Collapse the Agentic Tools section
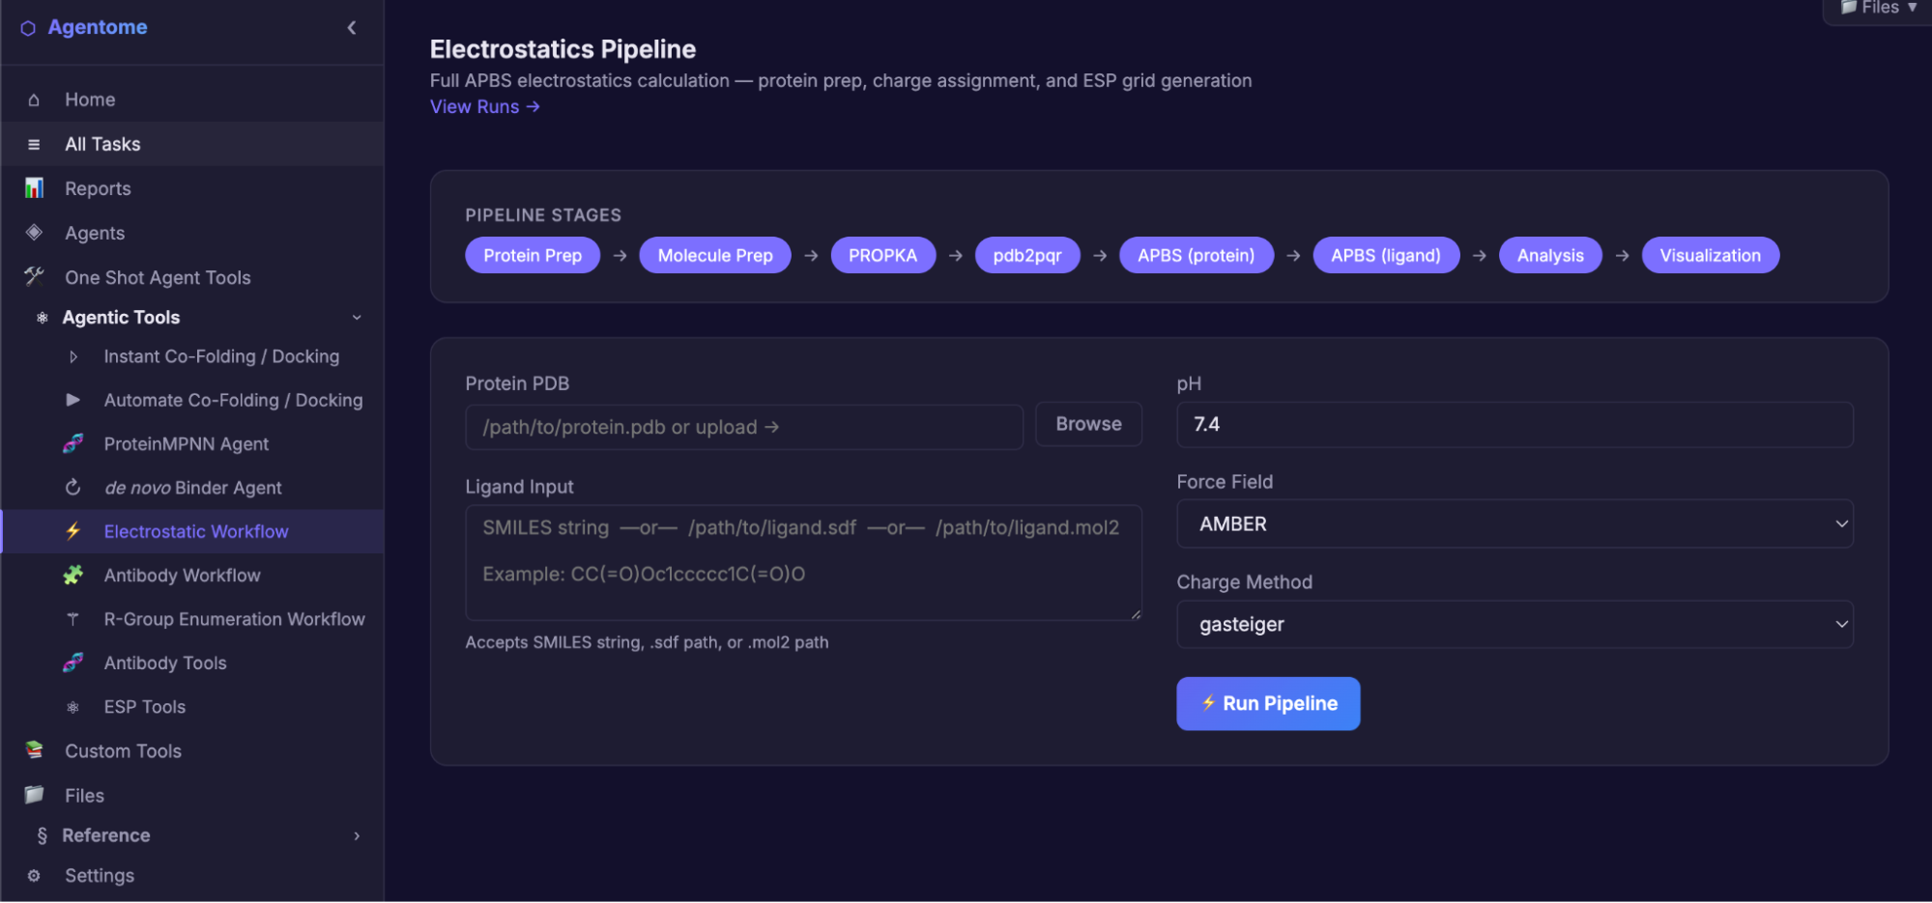The height and width of the screenshot is (903, 1932). point(358,317)
